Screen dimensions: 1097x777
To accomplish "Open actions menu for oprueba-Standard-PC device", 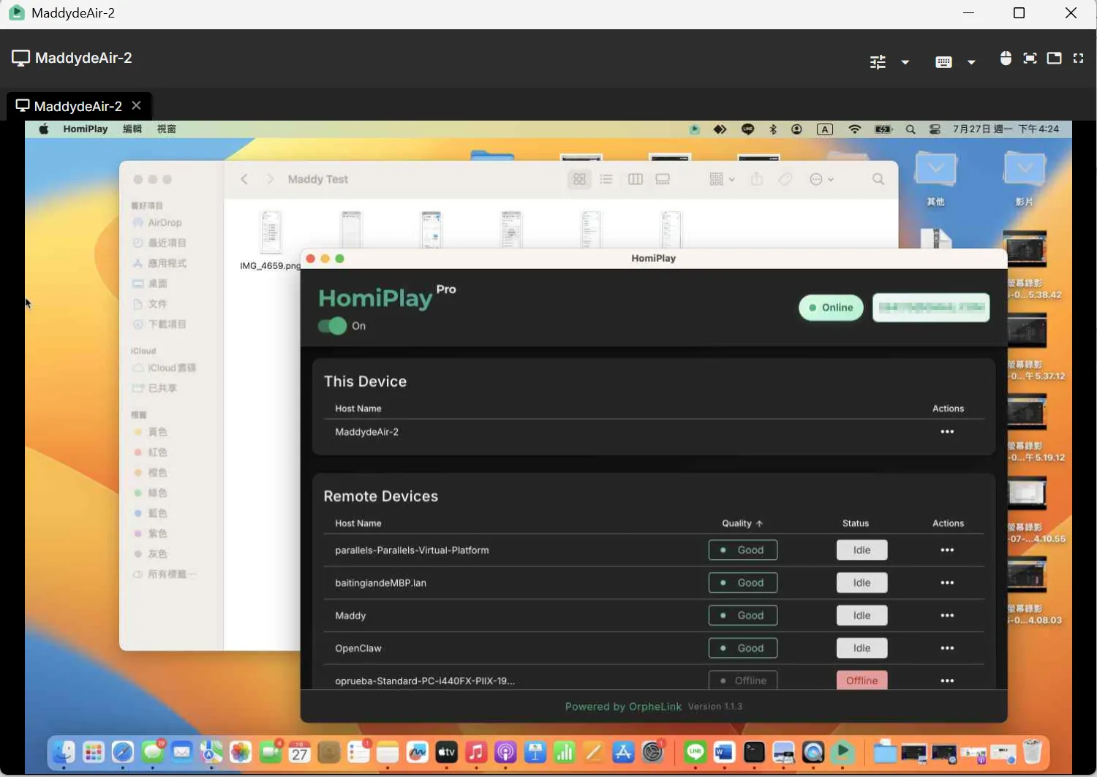I will point(947,681).
